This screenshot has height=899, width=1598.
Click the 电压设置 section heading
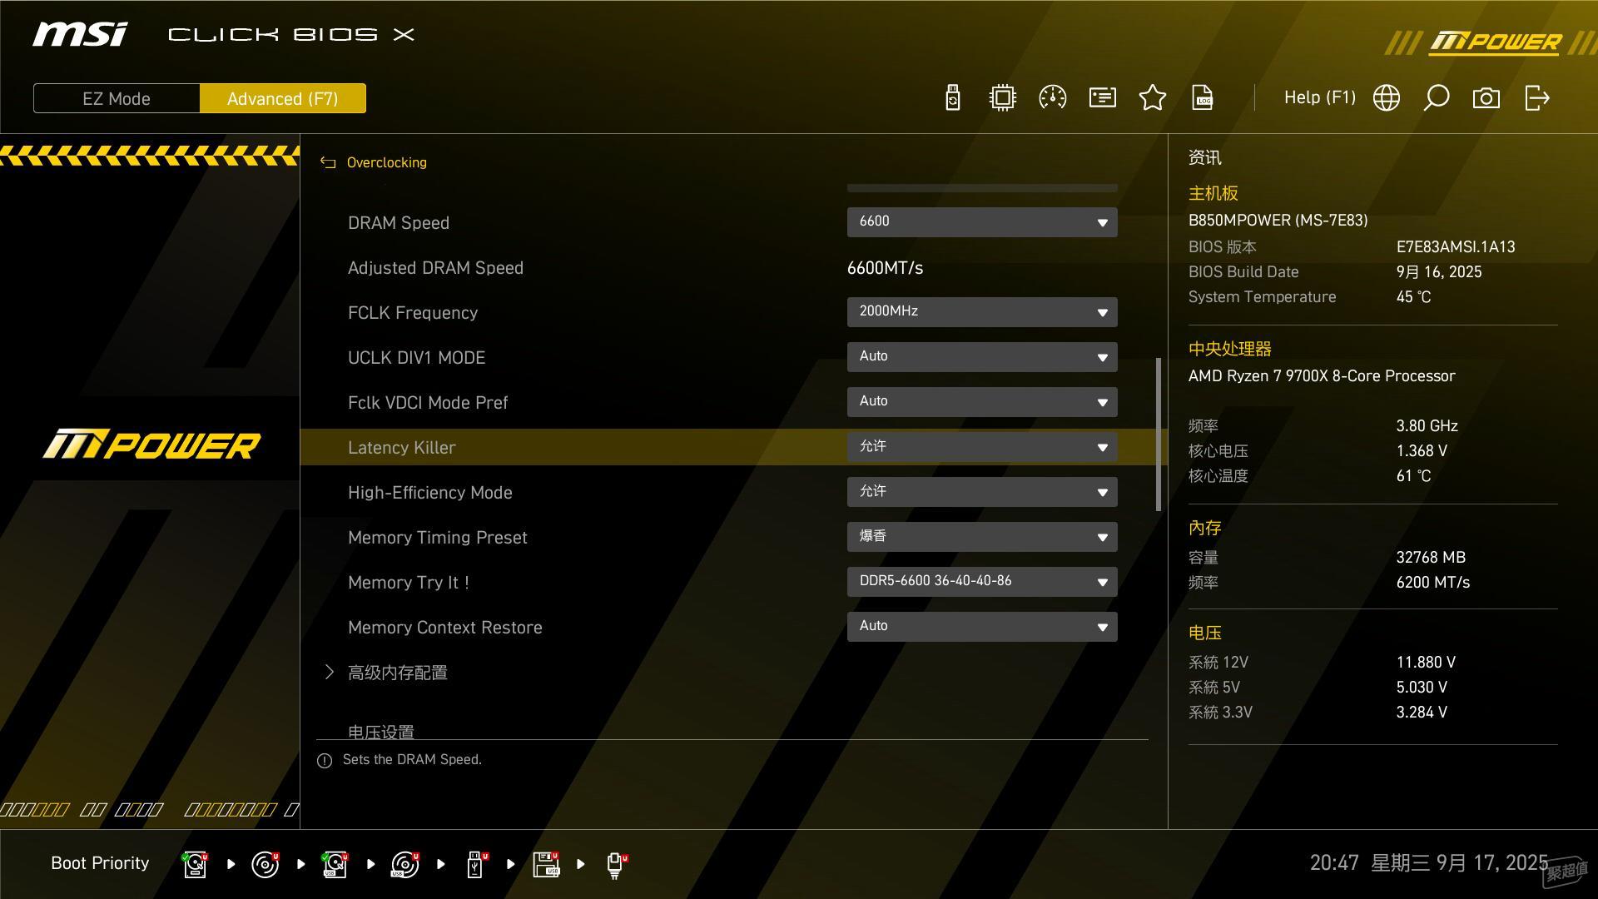381,731
